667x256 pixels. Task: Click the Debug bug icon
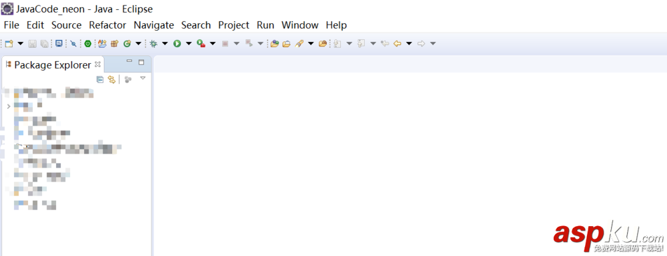coord(153,43)
